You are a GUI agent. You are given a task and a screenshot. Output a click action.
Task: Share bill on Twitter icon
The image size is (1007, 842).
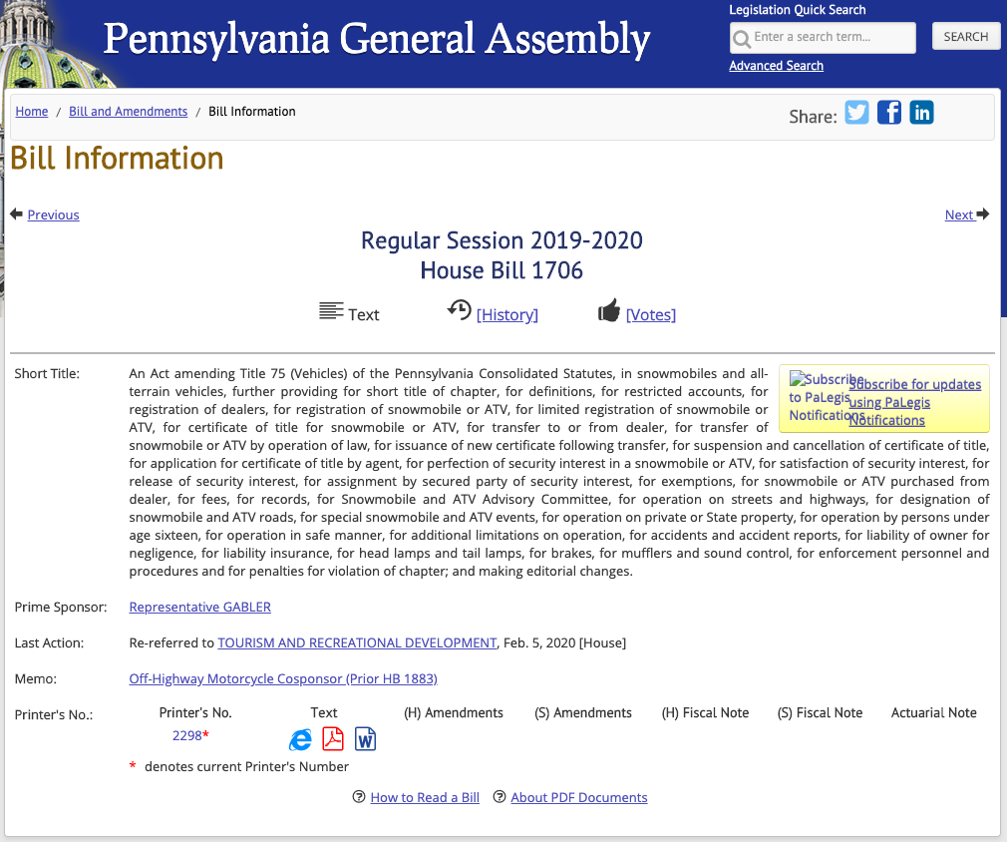pos(856,113)
